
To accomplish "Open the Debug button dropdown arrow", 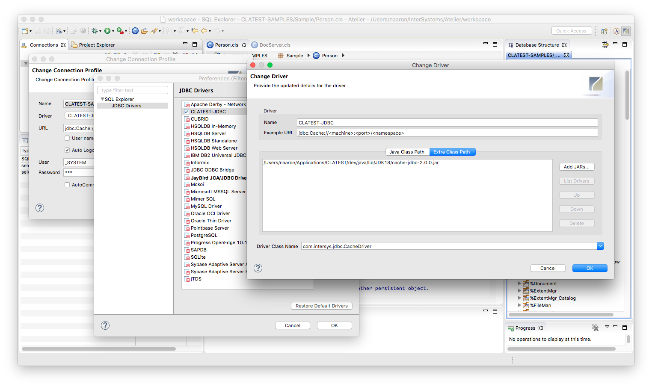I will tap(100, 31).
